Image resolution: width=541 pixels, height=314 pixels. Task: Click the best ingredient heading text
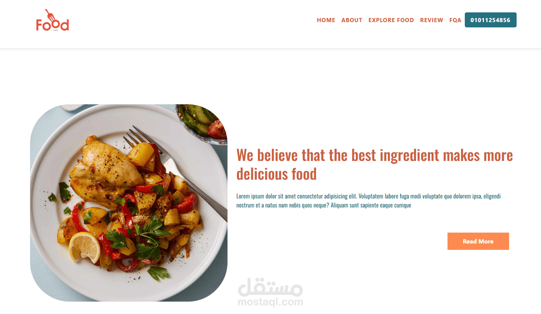tap(375, 164)
